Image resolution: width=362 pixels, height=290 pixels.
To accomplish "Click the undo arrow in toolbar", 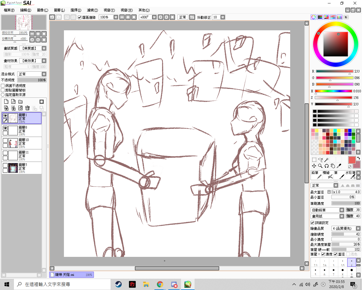I will [x=52, y=17].
